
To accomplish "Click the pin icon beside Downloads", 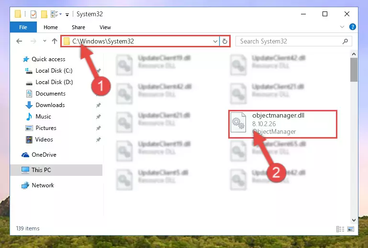I will point(98,105).
